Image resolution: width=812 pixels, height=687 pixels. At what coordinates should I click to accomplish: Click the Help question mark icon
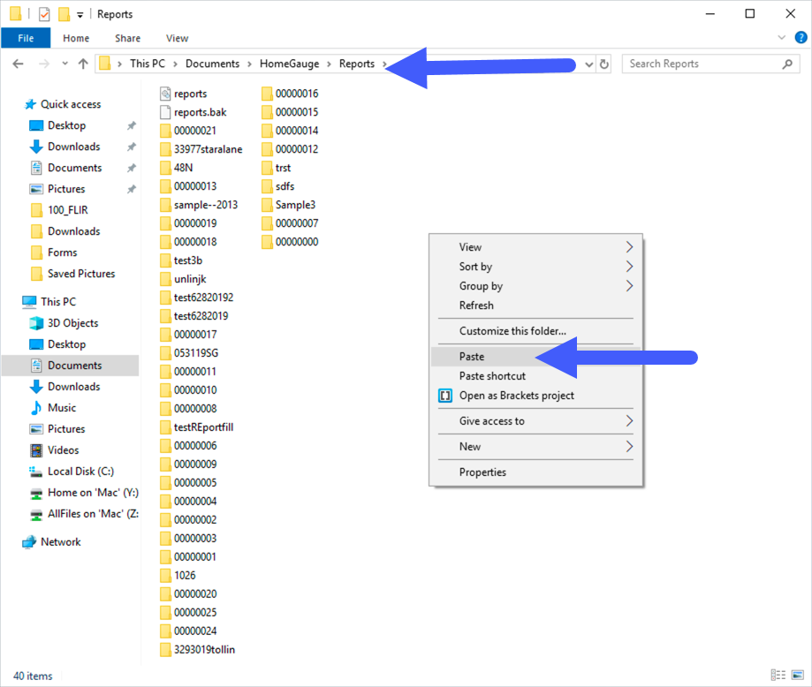[x=800, y=38]
